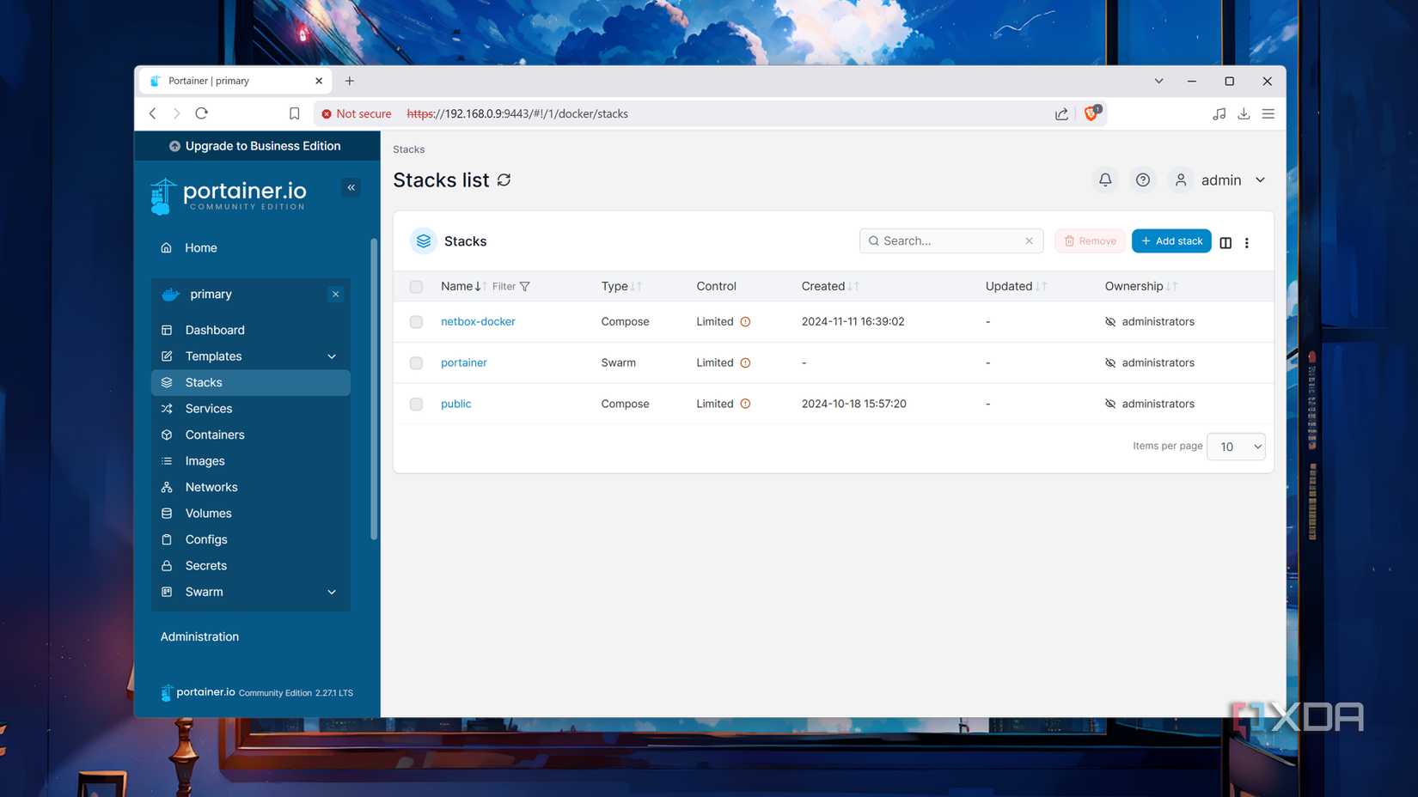Open the portainer stack link
This screenshot has width=1418, height=797.
coord(463,362)
